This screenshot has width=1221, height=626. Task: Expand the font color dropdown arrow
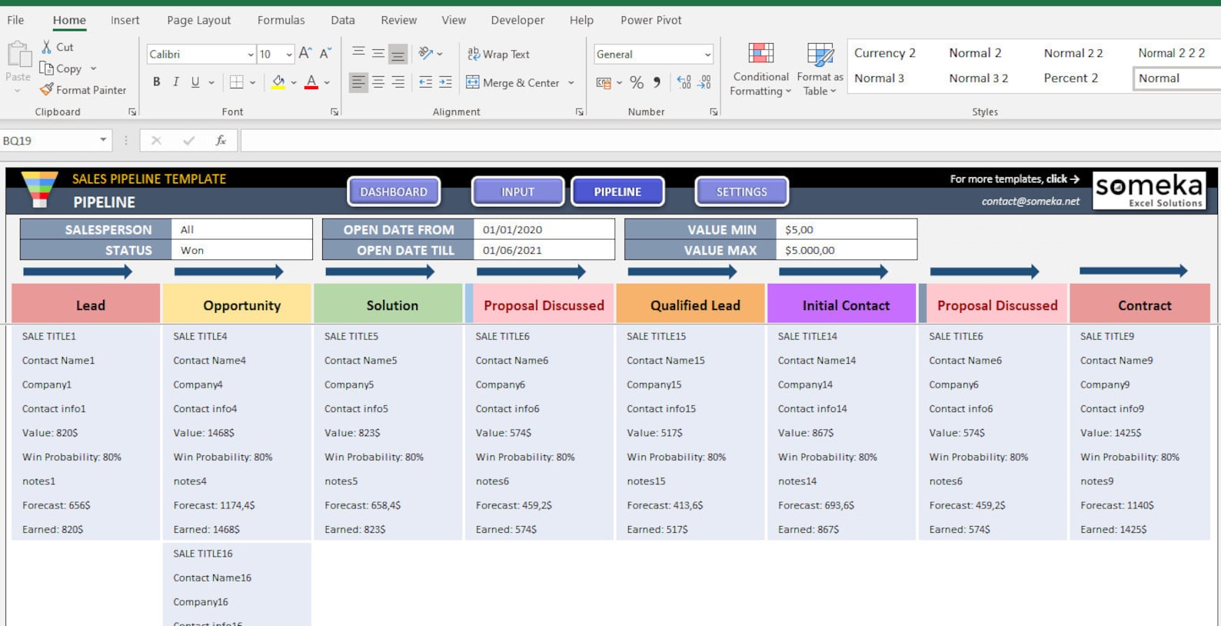pos(327,82)
